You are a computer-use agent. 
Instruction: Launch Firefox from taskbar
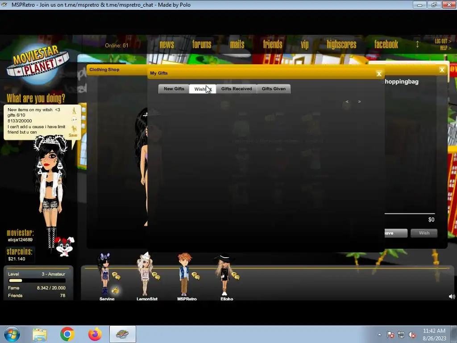pyautogui.click(x=95, y=334)
